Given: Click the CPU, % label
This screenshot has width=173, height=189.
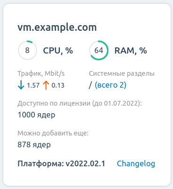Looking at the screenshot, I should [58, 51].
